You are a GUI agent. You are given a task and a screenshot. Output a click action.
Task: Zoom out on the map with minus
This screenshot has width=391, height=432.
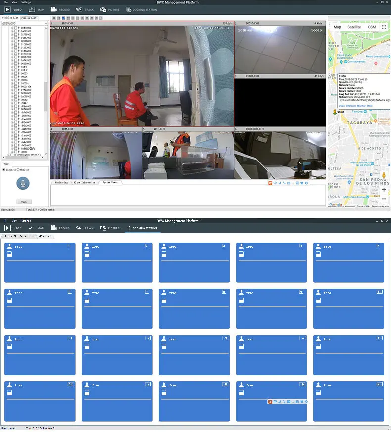point(384,199)
